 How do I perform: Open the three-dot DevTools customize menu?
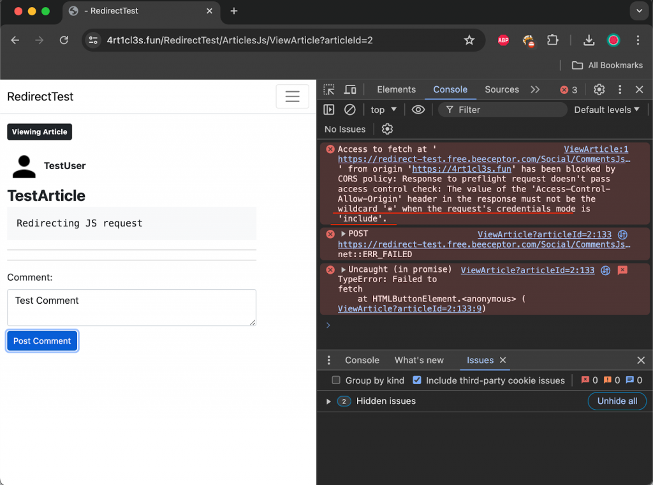pos(619,89)
